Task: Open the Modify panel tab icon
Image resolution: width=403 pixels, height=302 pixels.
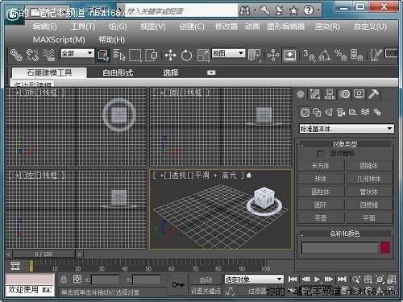Action: [315, 94]
